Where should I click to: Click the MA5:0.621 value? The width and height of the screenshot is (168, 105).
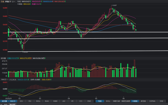(26, 2)
